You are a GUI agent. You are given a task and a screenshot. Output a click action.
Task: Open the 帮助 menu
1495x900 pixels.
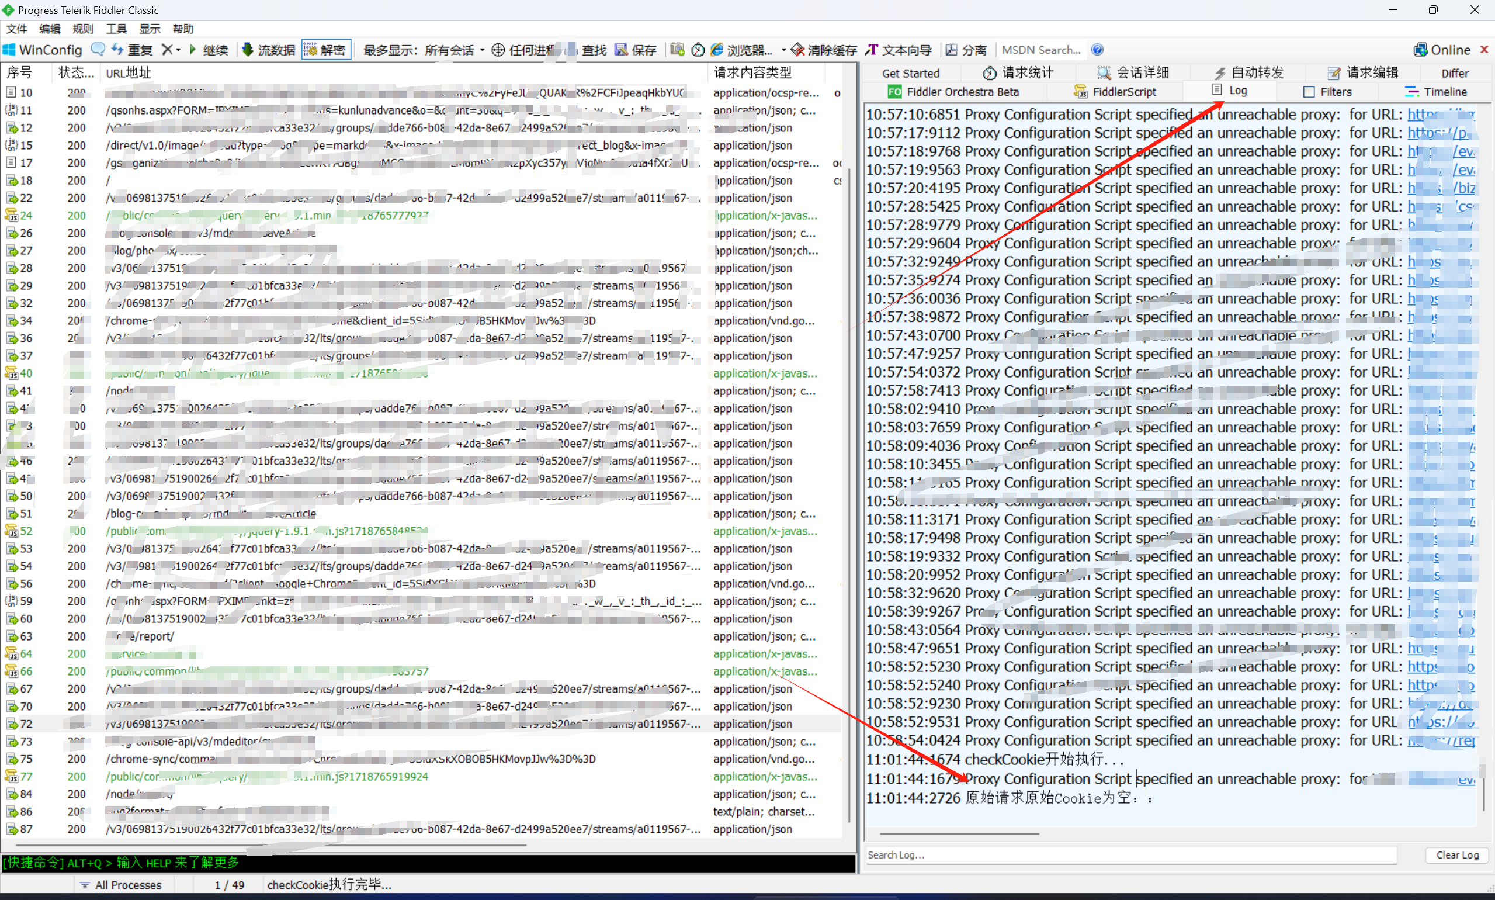click(182, 29)
